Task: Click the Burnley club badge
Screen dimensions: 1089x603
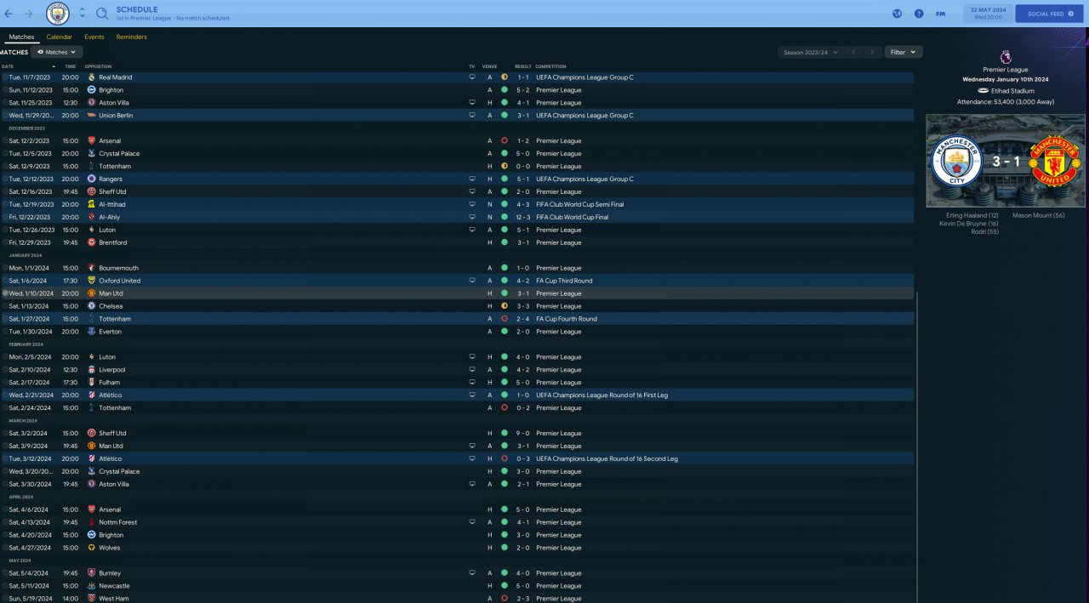Action: click(x=91, y=573)
